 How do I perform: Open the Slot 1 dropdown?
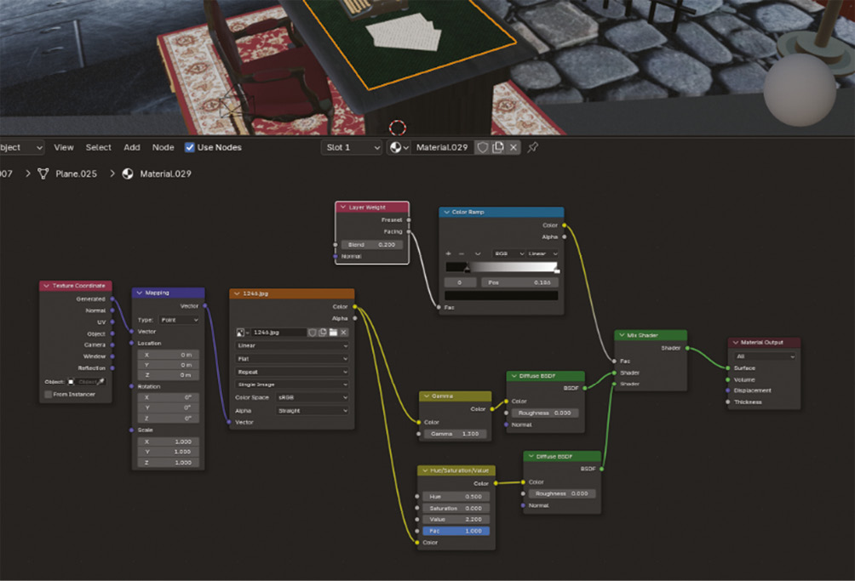tap(352, 147)
